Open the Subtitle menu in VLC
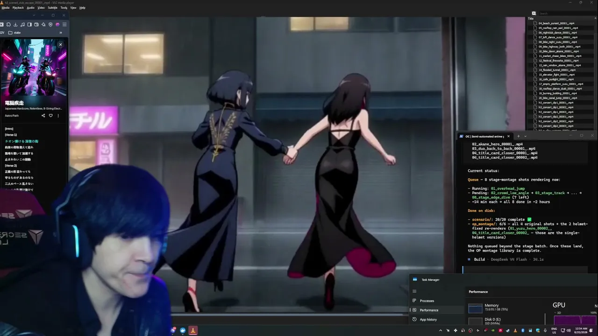 click(x=52, y=8)
